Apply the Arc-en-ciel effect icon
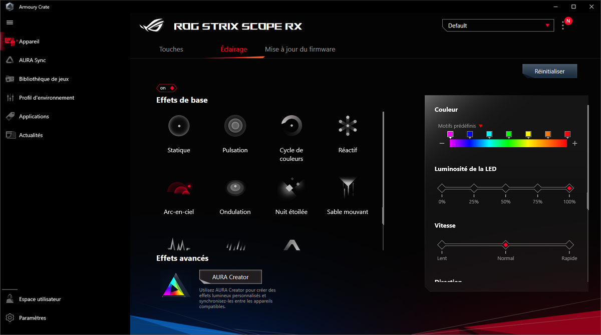Image resolution: width=601 pixels, height=335 pixels. [x=179, y=188]
